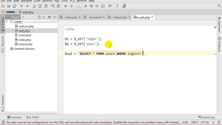Close the index2.php tab
The image size is (222, 125).
pyautogui.click(x=129, y=17)
